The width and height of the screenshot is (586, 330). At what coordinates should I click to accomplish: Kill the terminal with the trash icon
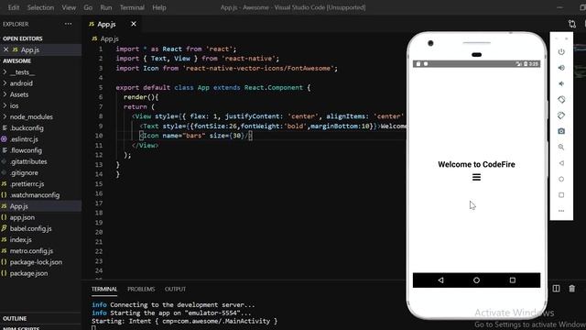tap(571, 289)
